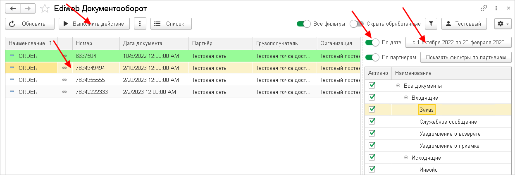The image size is (515, 175).
Task: Turn off the 'По дате' toggle
Action: [x=372, y=42]
